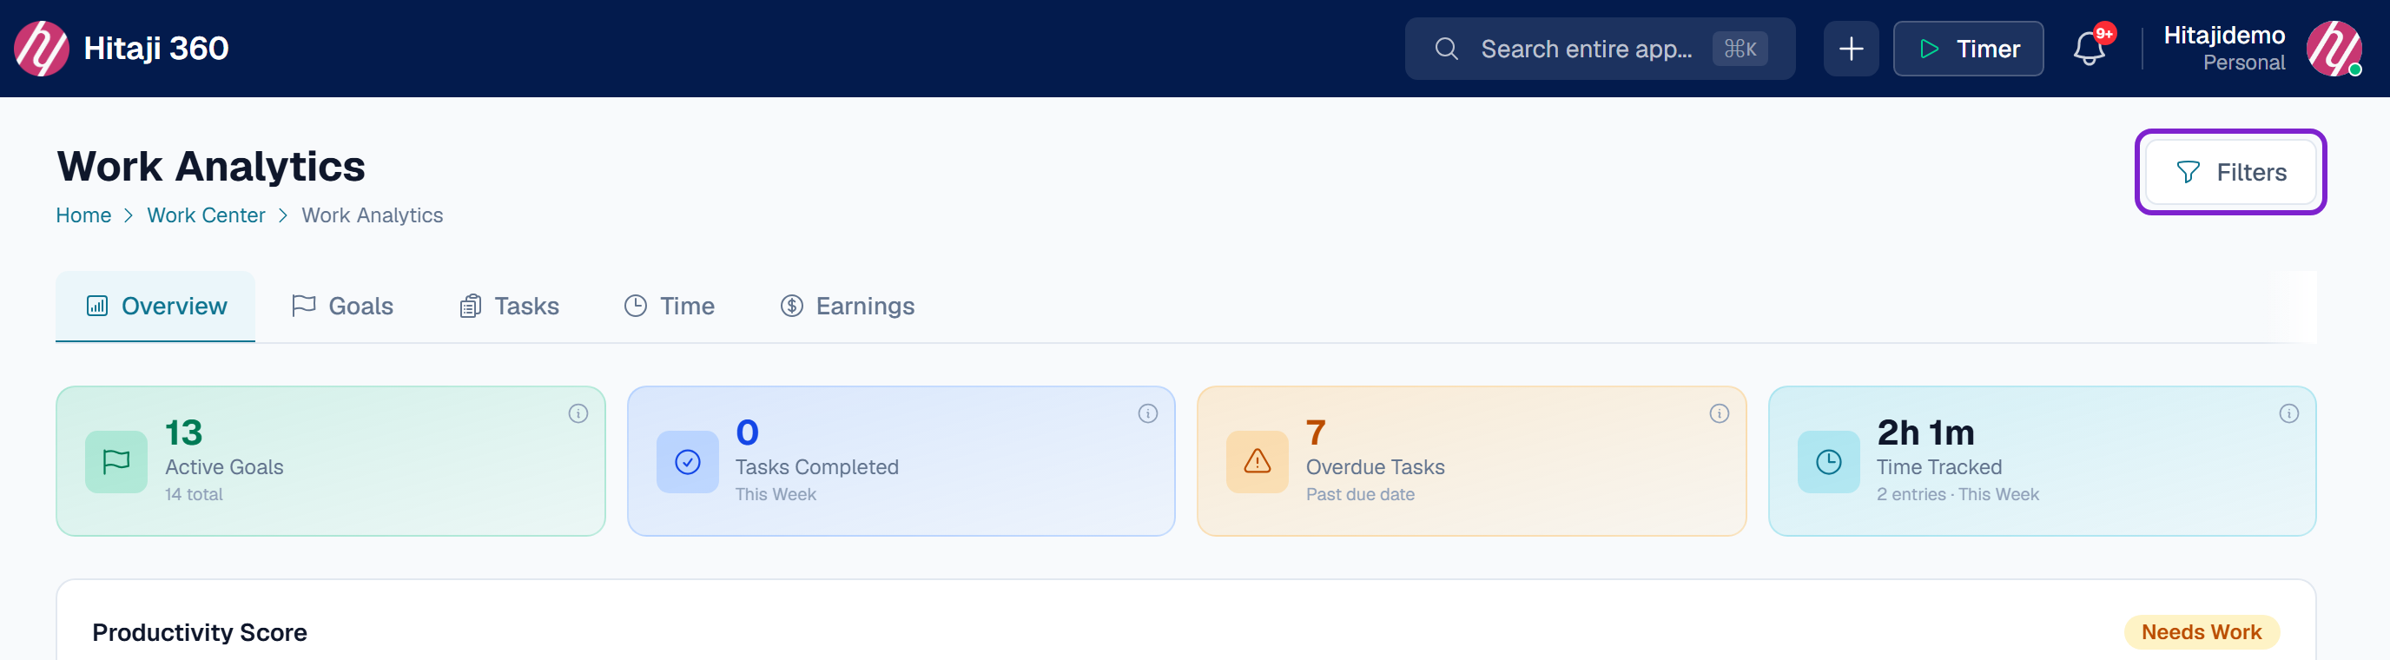
Task: Click info icon on Active Goals card
Action: 578,413
